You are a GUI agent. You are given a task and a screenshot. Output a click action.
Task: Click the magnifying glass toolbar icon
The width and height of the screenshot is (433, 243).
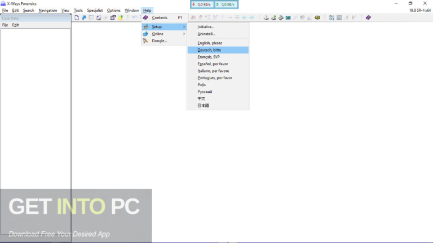295,17
